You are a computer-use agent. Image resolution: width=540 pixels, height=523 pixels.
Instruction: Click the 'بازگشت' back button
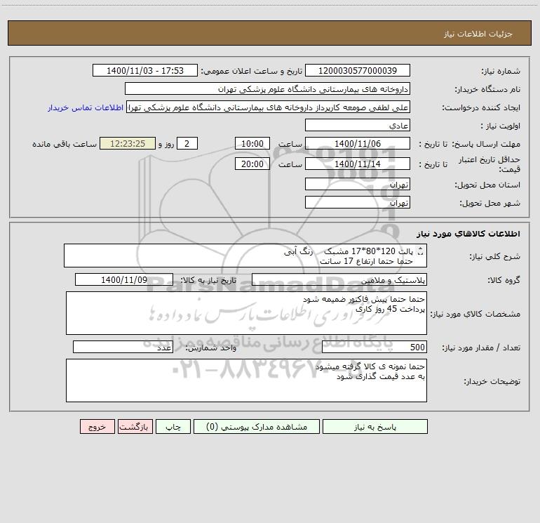135,427
